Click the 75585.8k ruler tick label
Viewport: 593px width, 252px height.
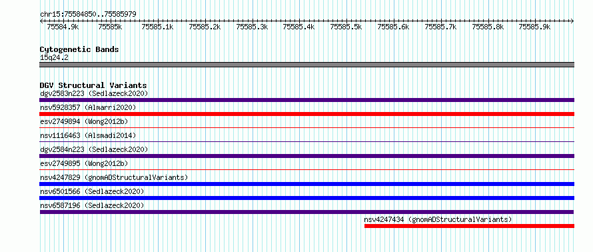[x=488, y=27]
